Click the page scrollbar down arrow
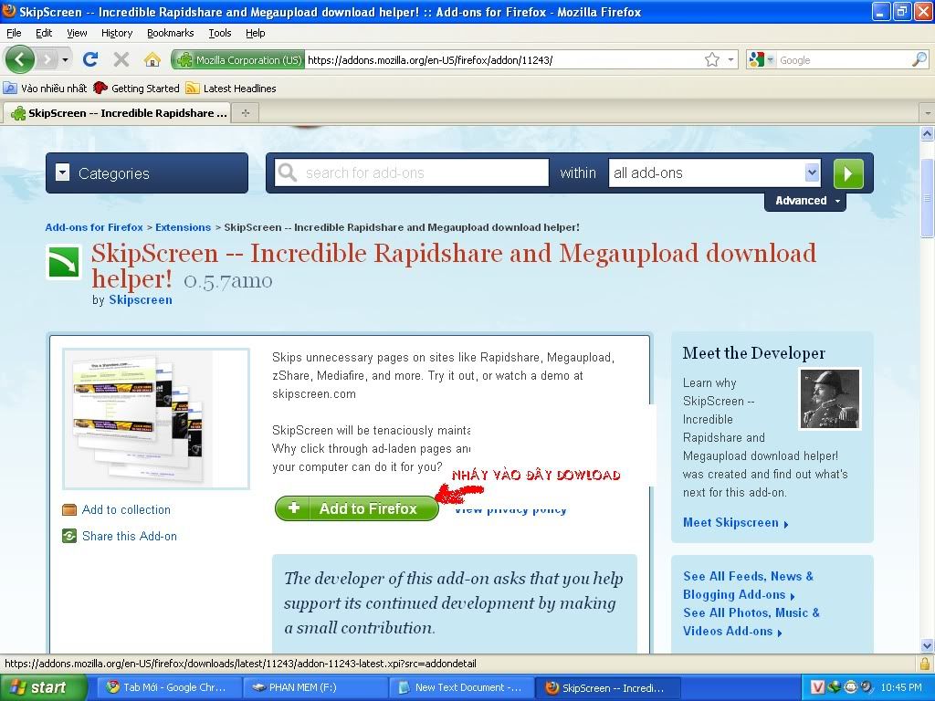Viewport: 935px width, 701px height. [x=927, y=645]
